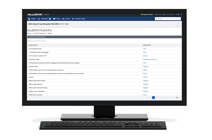Click the Convert toolbar icon
The height and width of the screenshot is (140, 212).
click(63, 19)
